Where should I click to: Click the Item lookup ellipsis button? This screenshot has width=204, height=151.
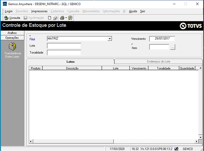(x=172, y=47)
